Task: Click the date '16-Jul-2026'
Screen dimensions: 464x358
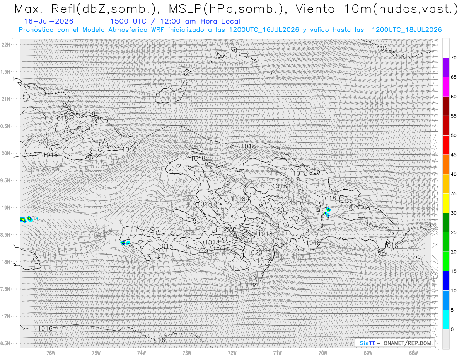Action: [x=48, y=21]
